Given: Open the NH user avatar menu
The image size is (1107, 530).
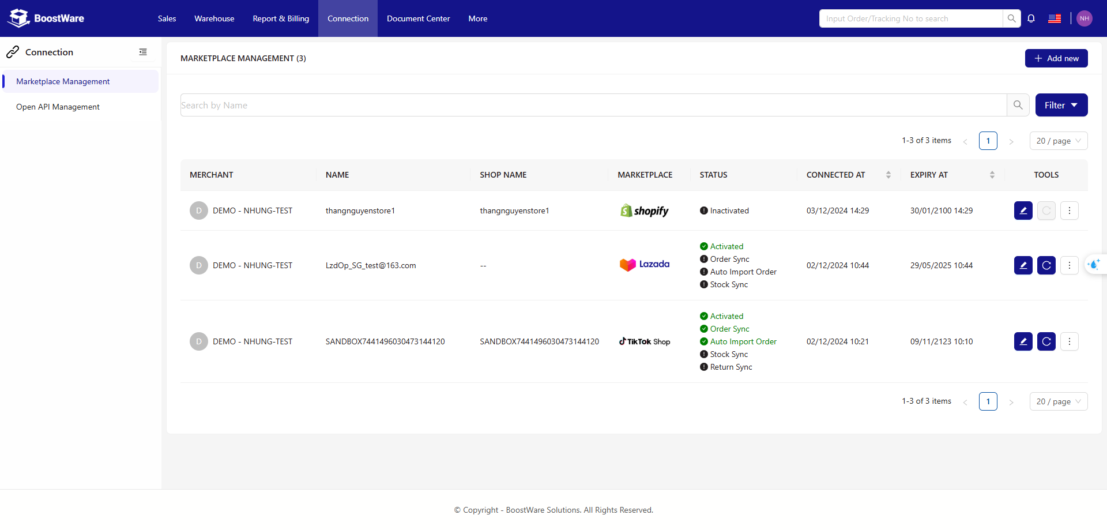Looking at the screenshot, I should [x=1085, y=18].
